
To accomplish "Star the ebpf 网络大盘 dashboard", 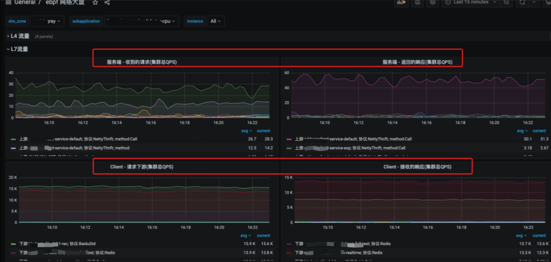I will tap(95, 3).
